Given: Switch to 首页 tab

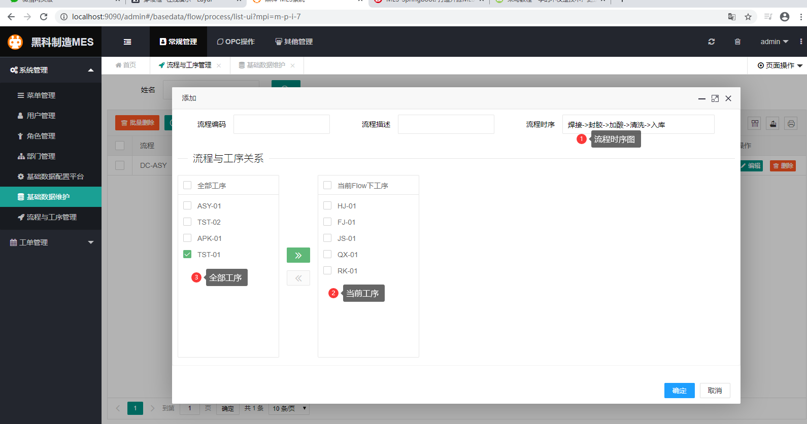Looking at the screenshot, I should 125,65.
